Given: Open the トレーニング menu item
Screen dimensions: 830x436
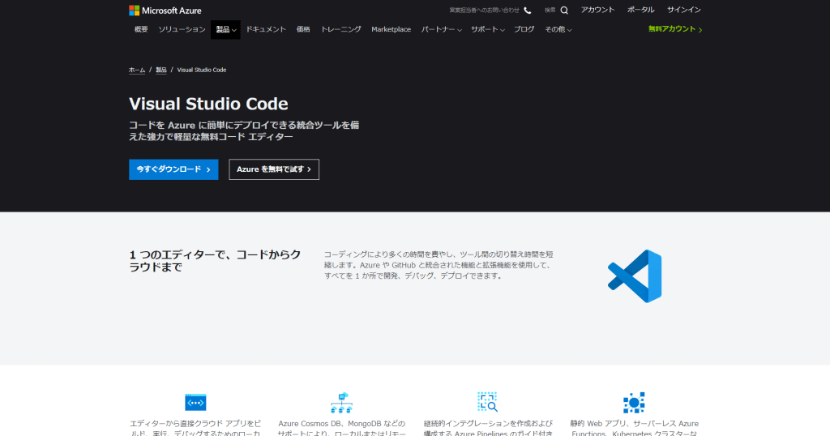Looking at the screenshot, I should 341,30.
